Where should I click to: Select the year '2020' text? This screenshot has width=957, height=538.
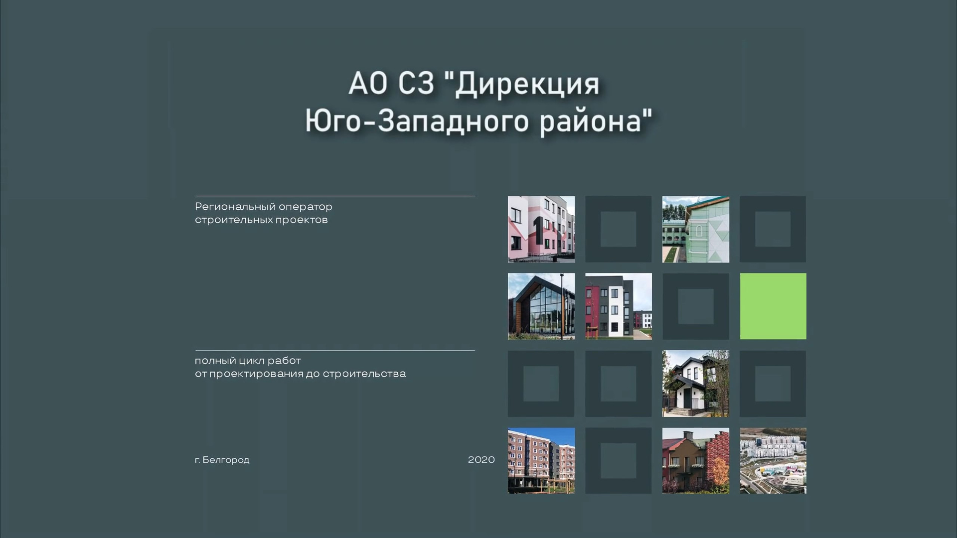(x=481, y=460)
